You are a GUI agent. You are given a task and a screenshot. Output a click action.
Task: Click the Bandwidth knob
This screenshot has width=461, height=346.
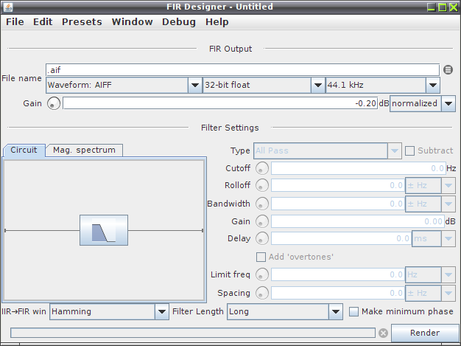coord(261,204)
